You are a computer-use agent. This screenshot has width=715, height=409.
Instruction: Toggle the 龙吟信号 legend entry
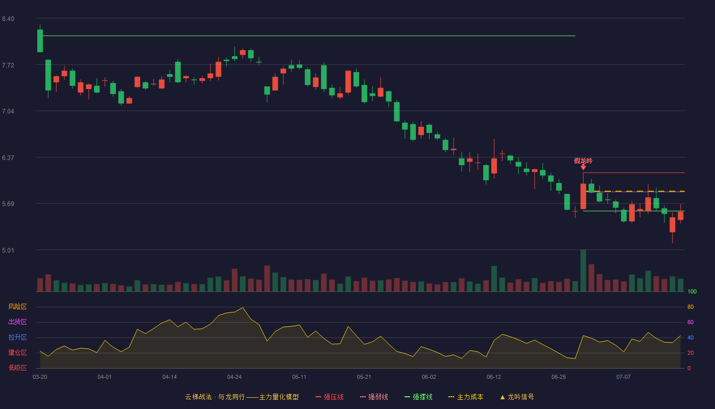tap(517, 397)
